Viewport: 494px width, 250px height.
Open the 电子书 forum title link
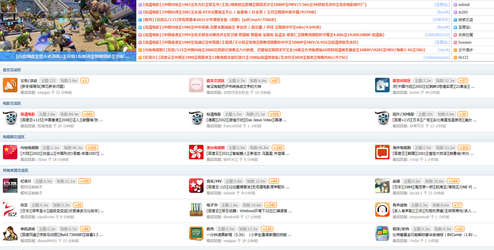coord(212,205)
